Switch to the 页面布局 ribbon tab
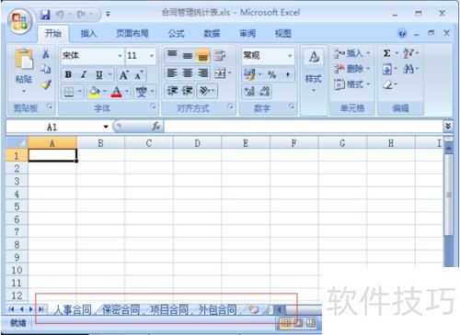The image size is (460, 335). [132, 33]
